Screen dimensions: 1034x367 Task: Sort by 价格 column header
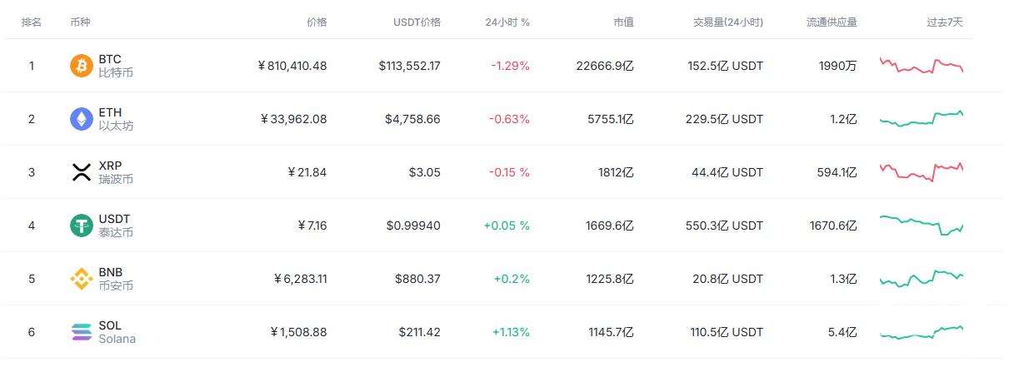317,22
